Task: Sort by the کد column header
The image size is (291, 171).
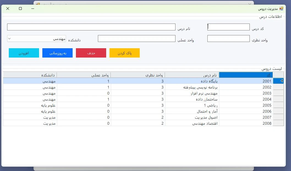Action: 246,75
